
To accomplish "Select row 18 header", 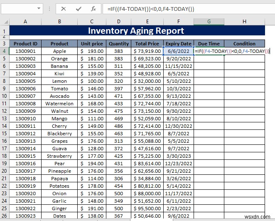I will point(5,156).
